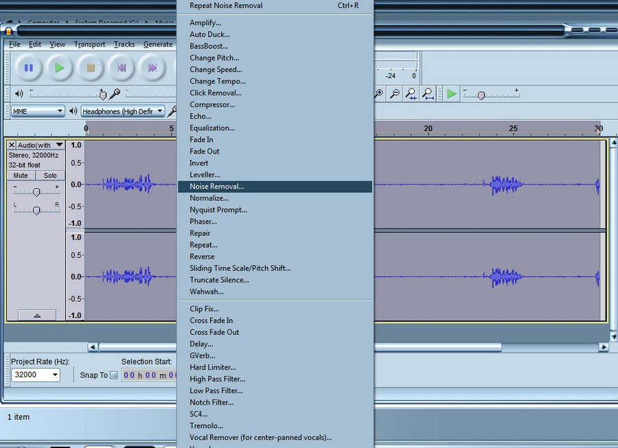
Task: Click the Selection Start time field
Action: pos(149,375)
